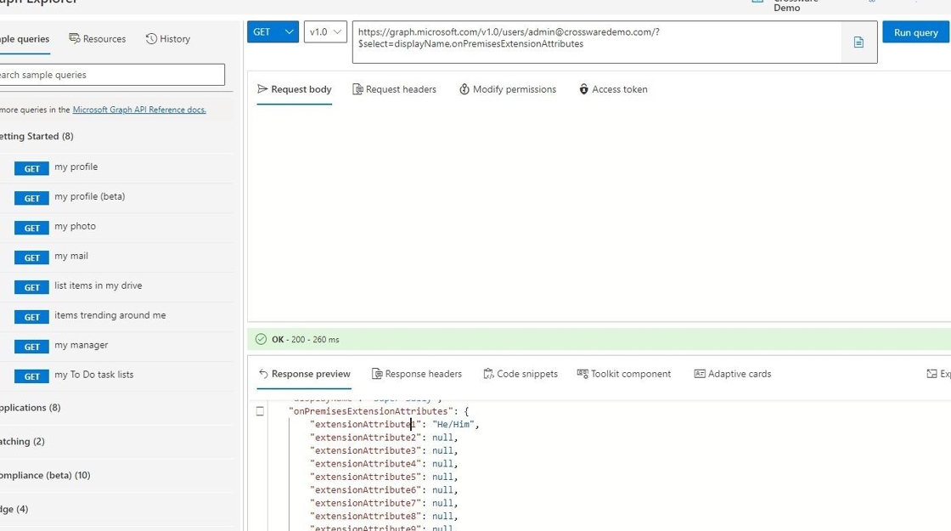Click the fold box beside onPremisesExtensionAttributes
The image size is (951, 531).
(260, 411)
